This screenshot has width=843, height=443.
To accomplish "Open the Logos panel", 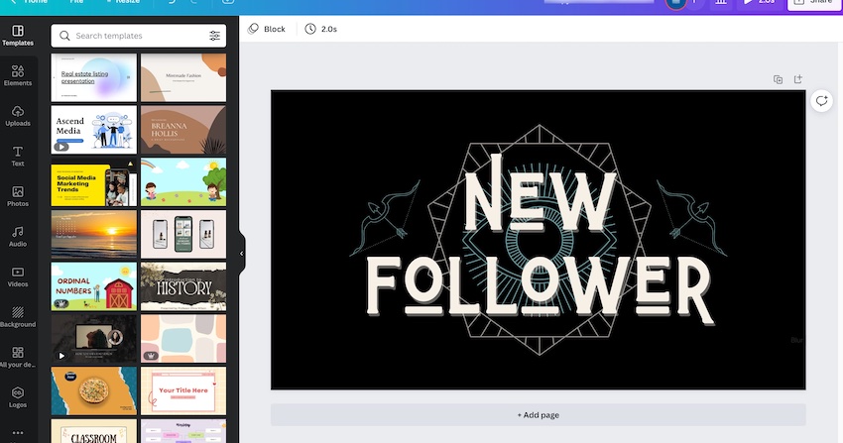I will pos(18,396).
